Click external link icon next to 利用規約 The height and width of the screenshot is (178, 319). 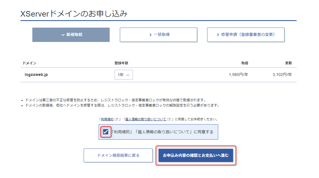click(116, 119)
